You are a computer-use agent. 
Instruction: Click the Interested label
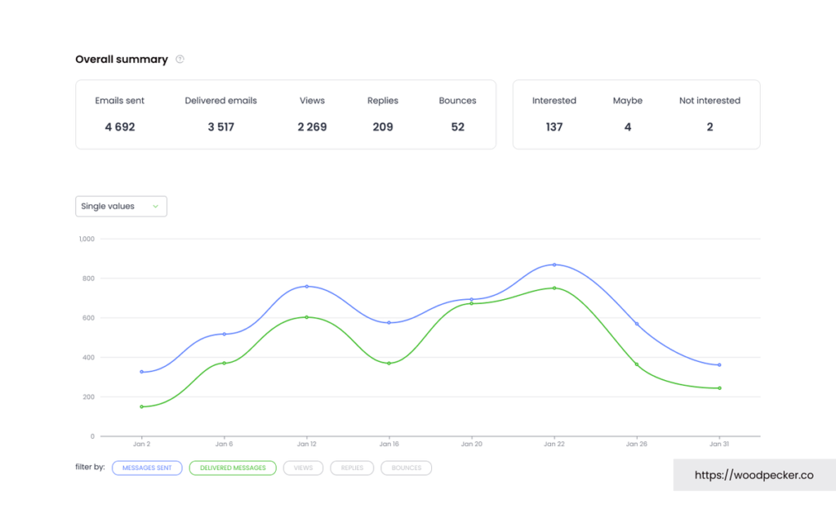point(554,101)
